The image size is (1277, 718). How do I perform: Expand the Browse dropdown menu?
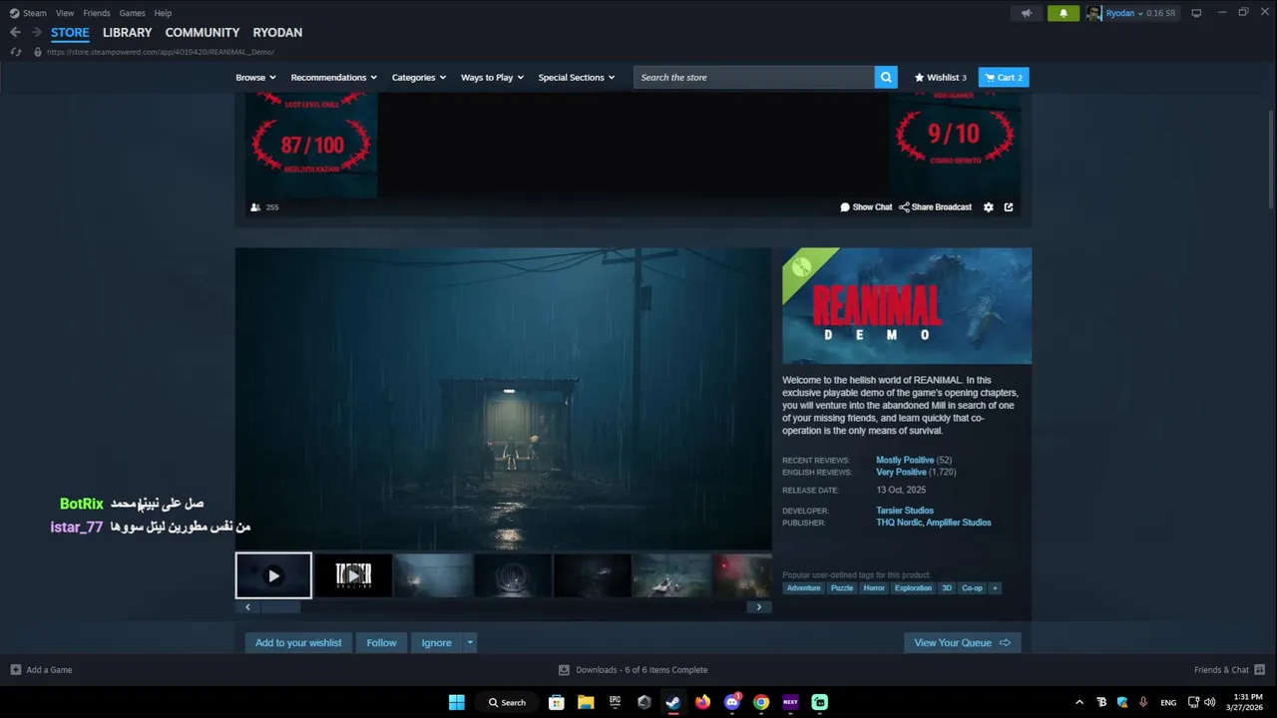point(256,77)
